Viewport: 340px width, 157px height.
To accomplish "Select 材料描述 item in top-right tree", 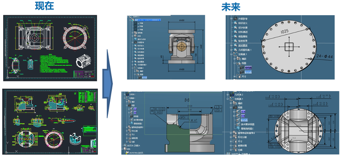I will 243,32.
